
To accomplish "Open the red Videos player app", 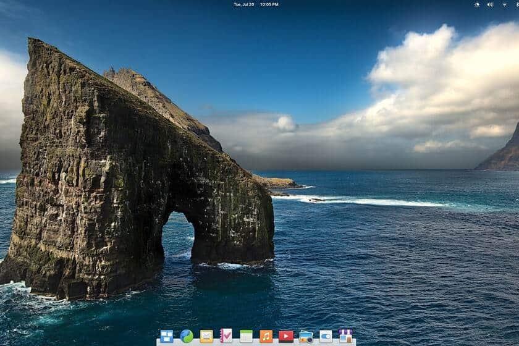I will coord(285,336).
